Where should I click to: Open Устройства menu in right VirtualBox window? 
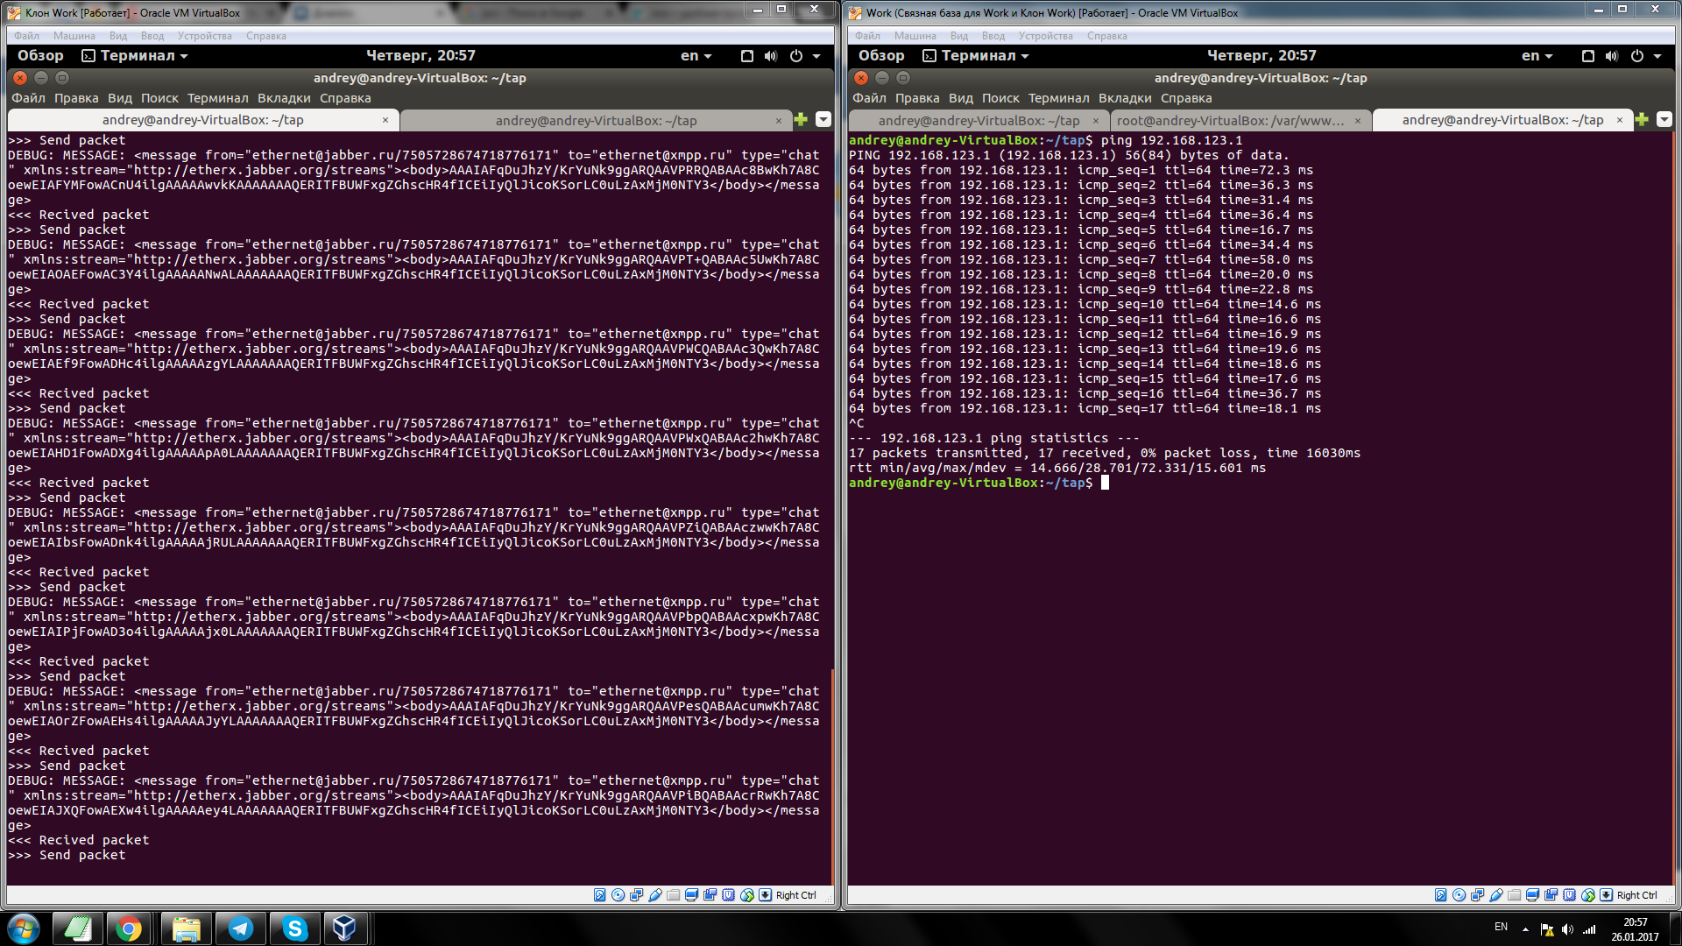1045,36
